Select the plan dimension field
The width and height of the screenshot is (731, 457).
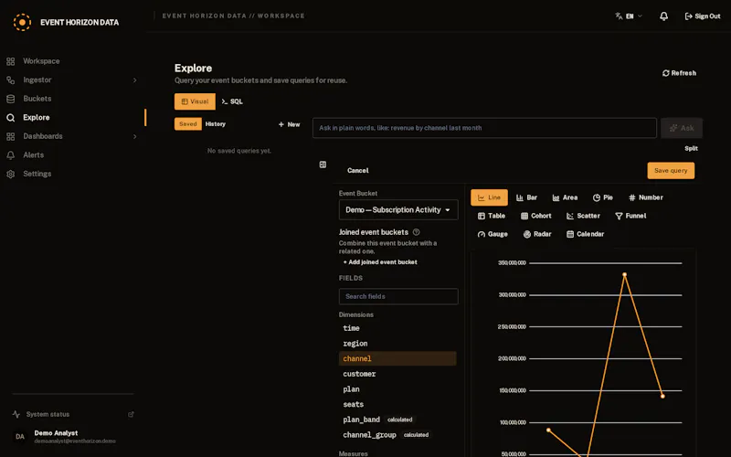click(x=397, y=389)
